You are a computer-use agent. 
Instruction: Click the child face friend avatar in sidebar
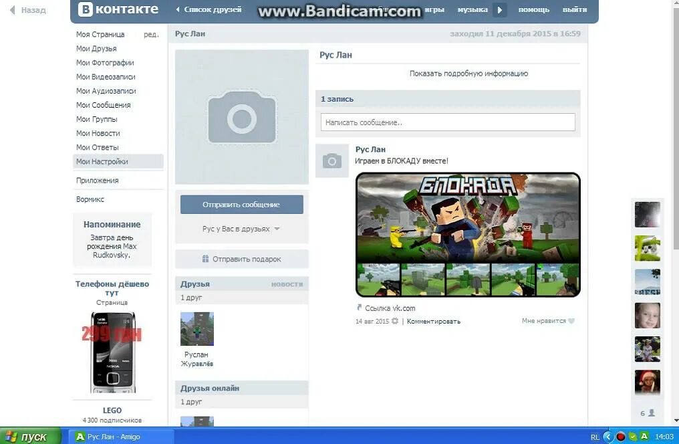(x=648, y=316)
